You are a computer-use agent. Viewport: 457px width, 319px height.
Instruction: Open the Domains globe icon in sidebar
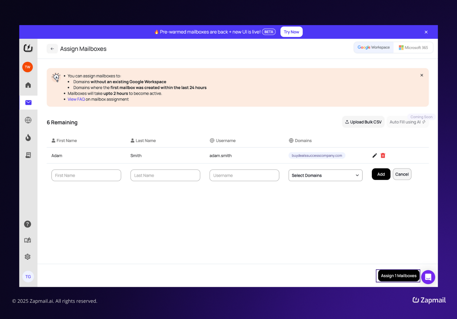pyautogui.click(x=28, y=120)
